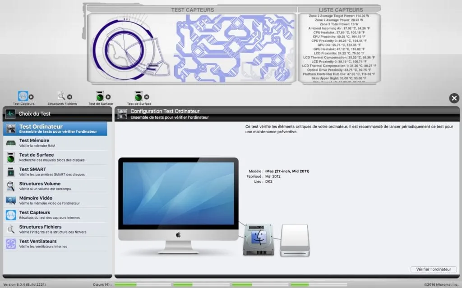Image resolution: width=462 pixels, height=288 pixels.
Task: Click the Test de Surface disk icon in sidebar
Action: click(10, 157)
